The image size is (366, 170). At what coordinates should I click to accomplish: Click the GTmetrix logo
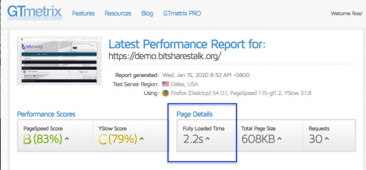point(35,12)
